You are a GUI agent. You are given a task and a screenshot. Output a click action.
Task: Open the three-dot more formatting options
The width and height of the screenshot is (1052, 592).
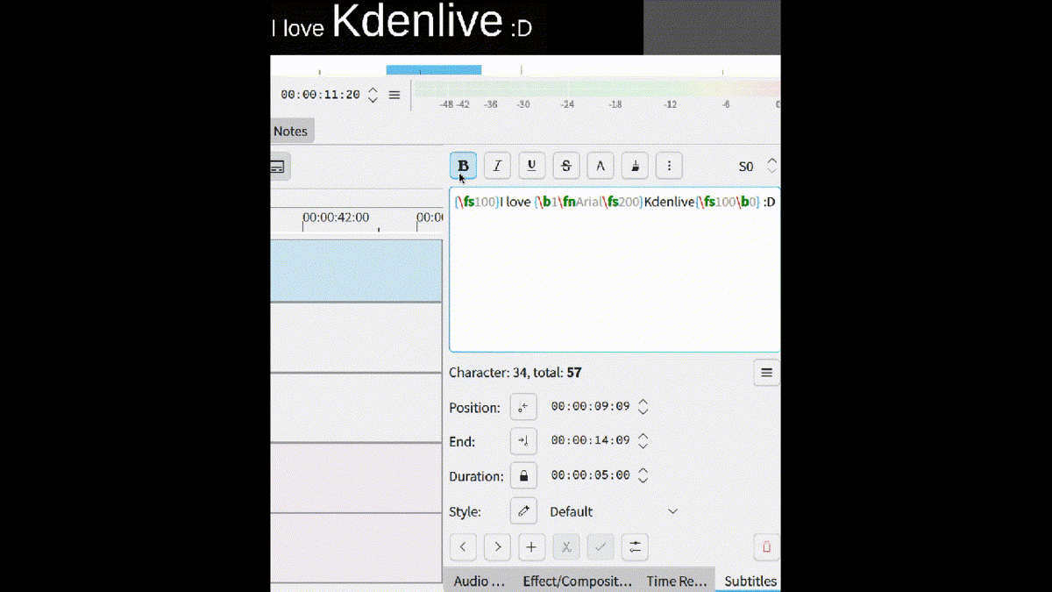click(669, 166)
